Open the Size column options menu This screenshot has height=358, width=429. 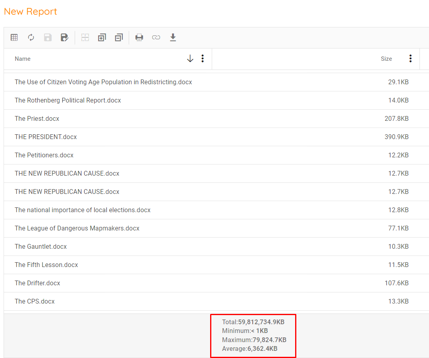[x=410, y=59]
